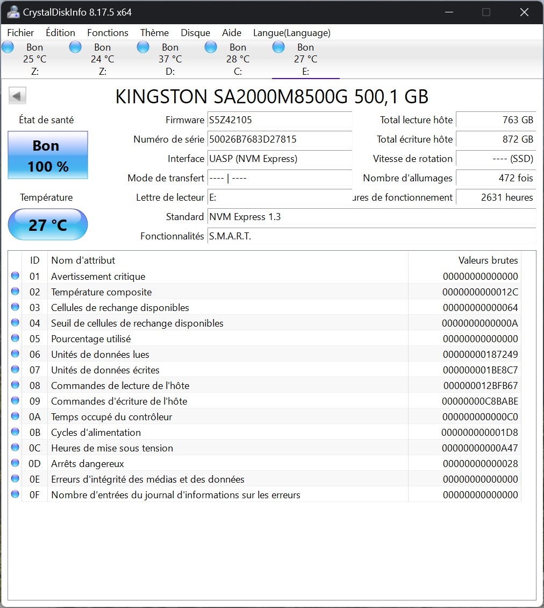Click the Firmware field S5Z42105
544x608 pixels.
coord(280,120)
